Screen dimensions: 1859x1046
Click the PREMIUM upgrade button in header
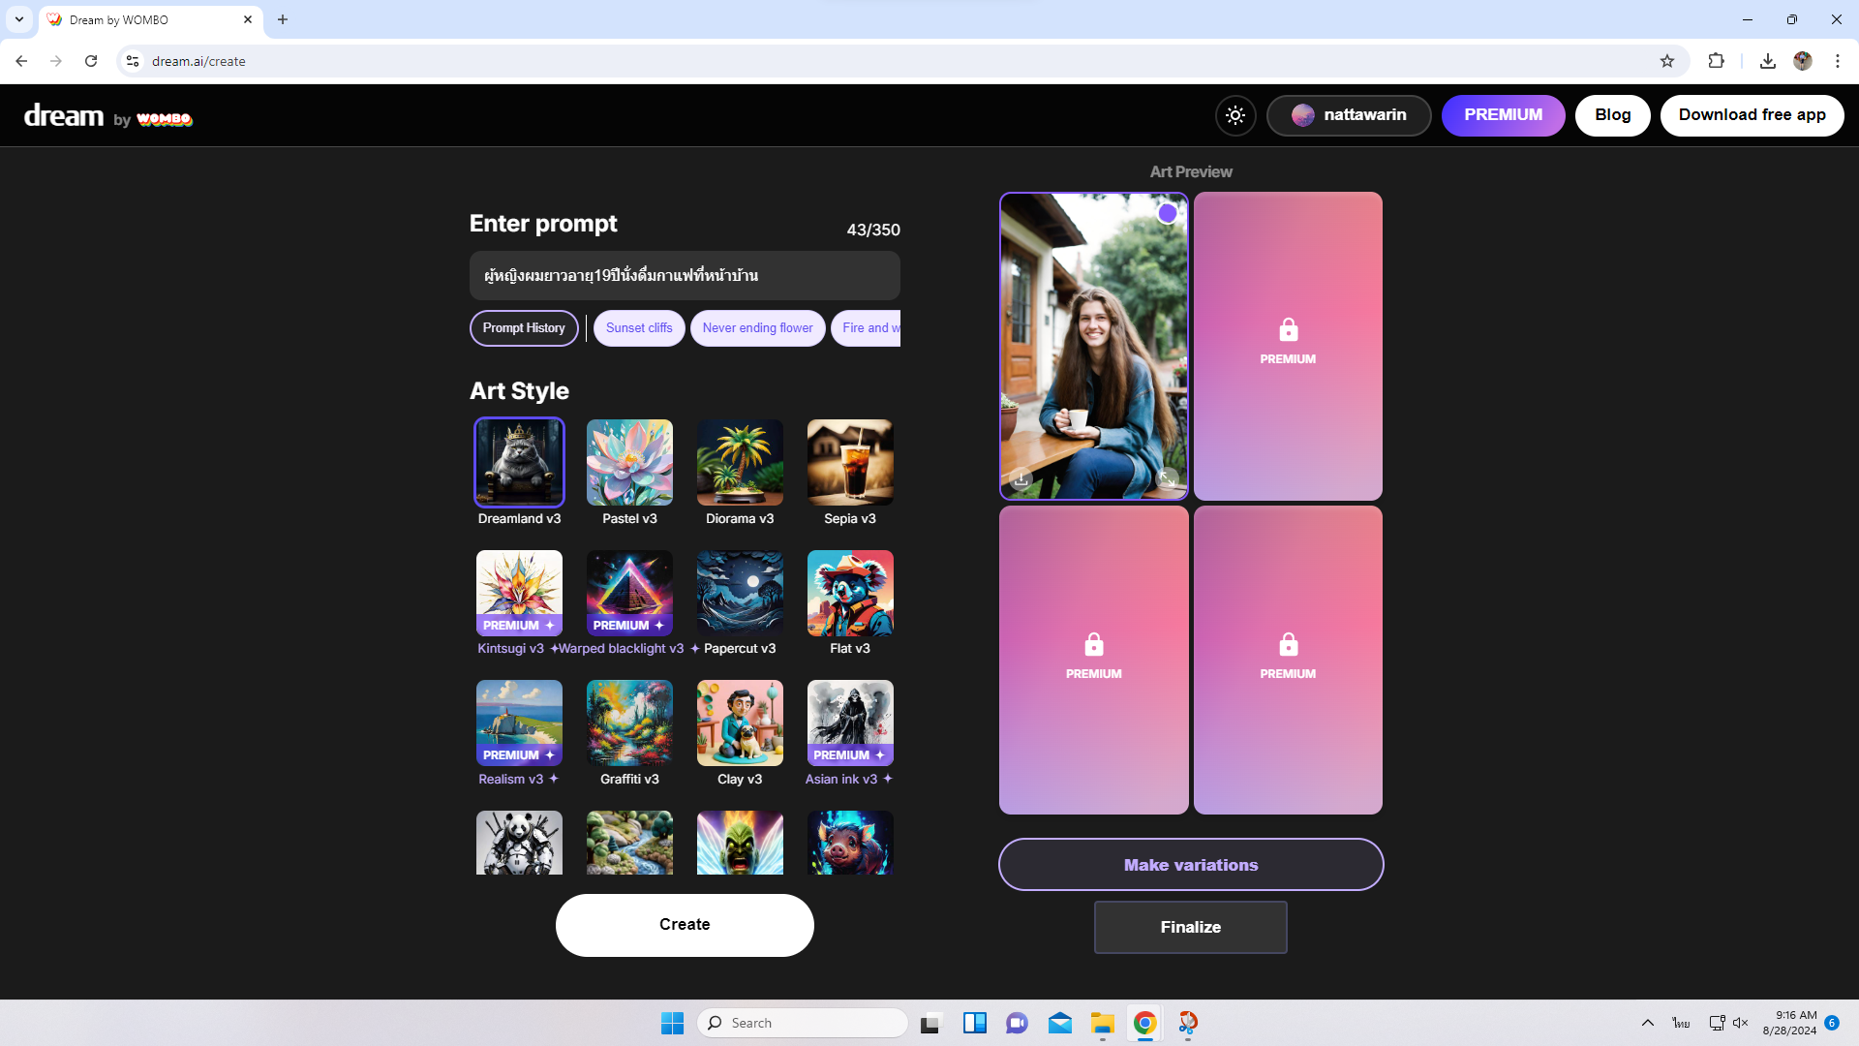[1503, 115]
